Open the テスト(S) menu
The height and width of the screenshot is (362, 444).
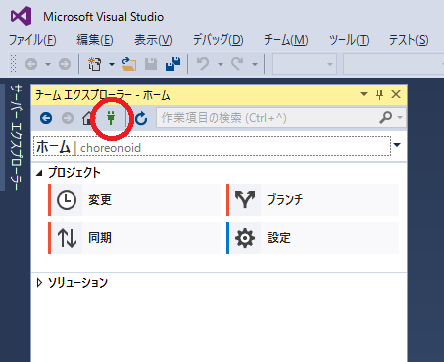(408, 40)
